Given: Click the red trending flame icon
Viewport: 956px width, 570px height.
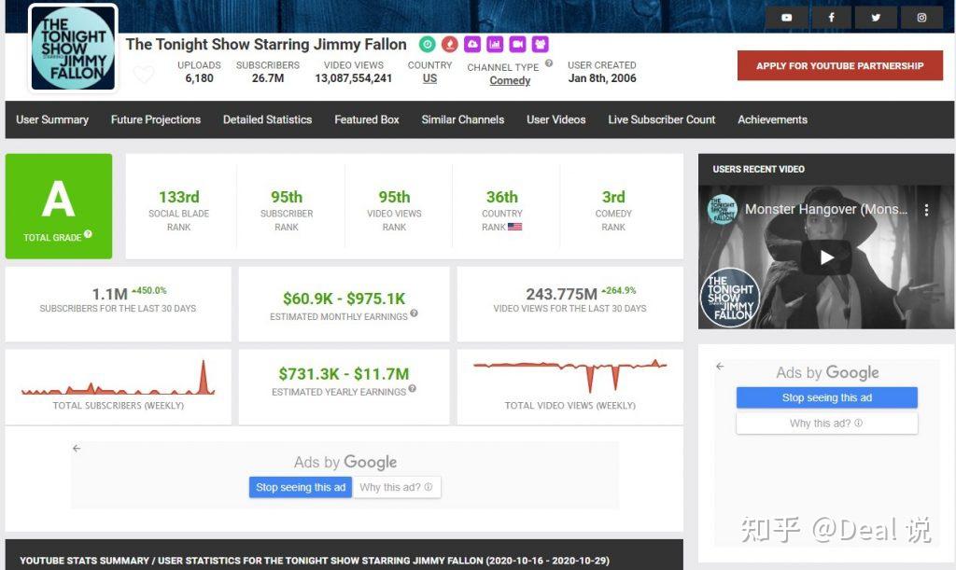Looking at the screenshot, I should point(449,44).
